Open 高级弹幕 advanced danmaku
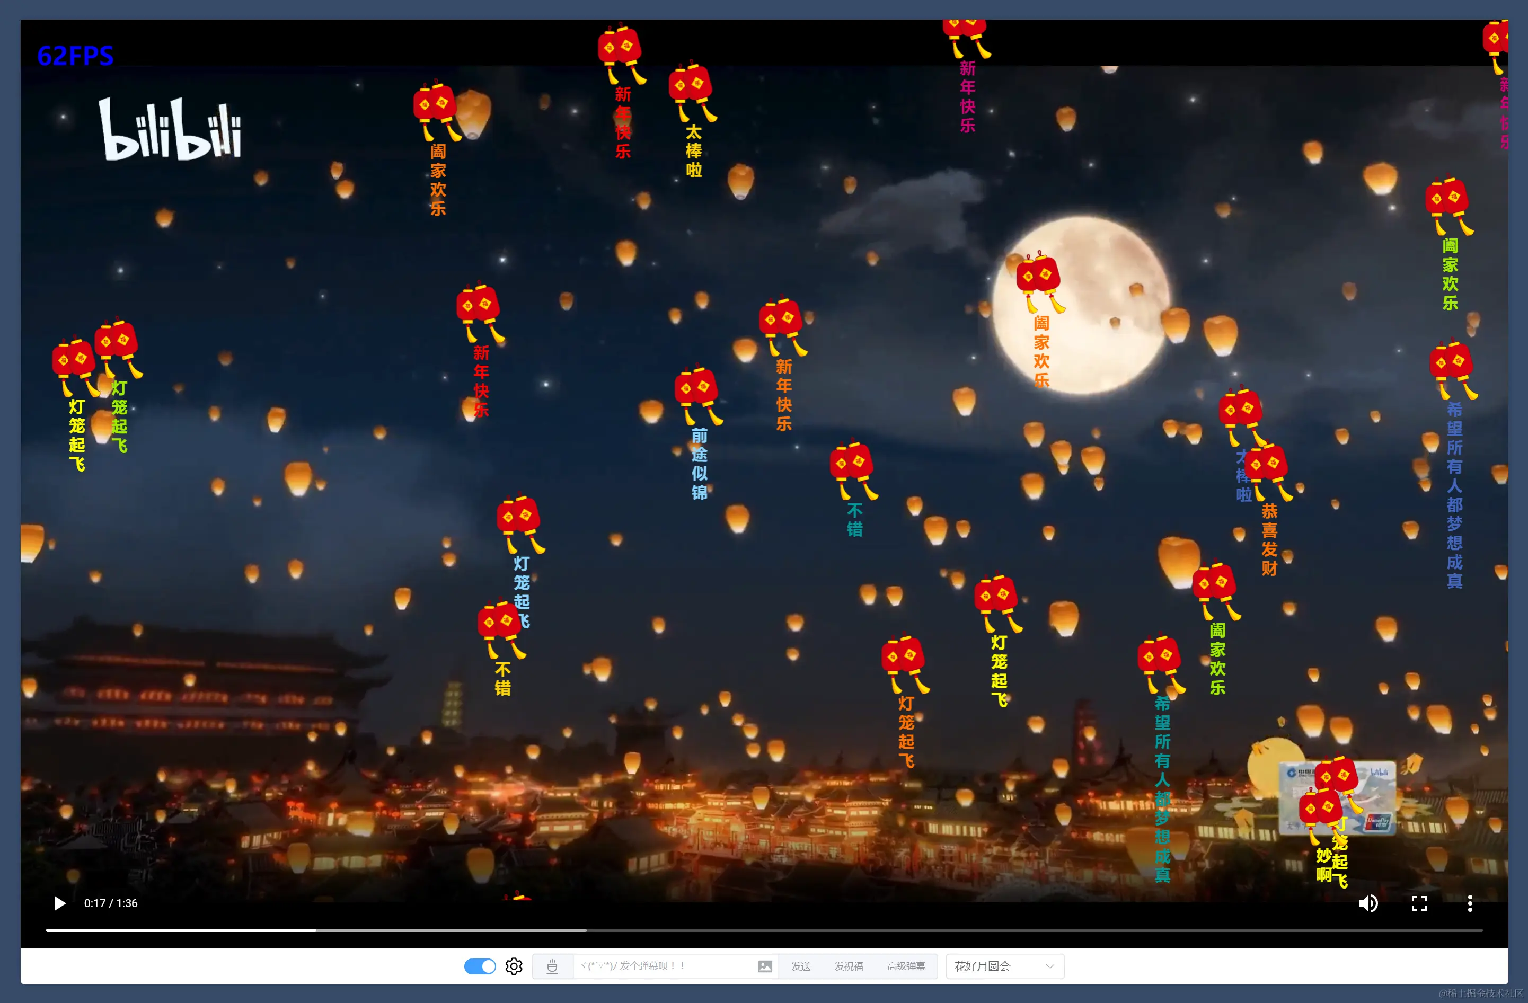 click(906, 966)
